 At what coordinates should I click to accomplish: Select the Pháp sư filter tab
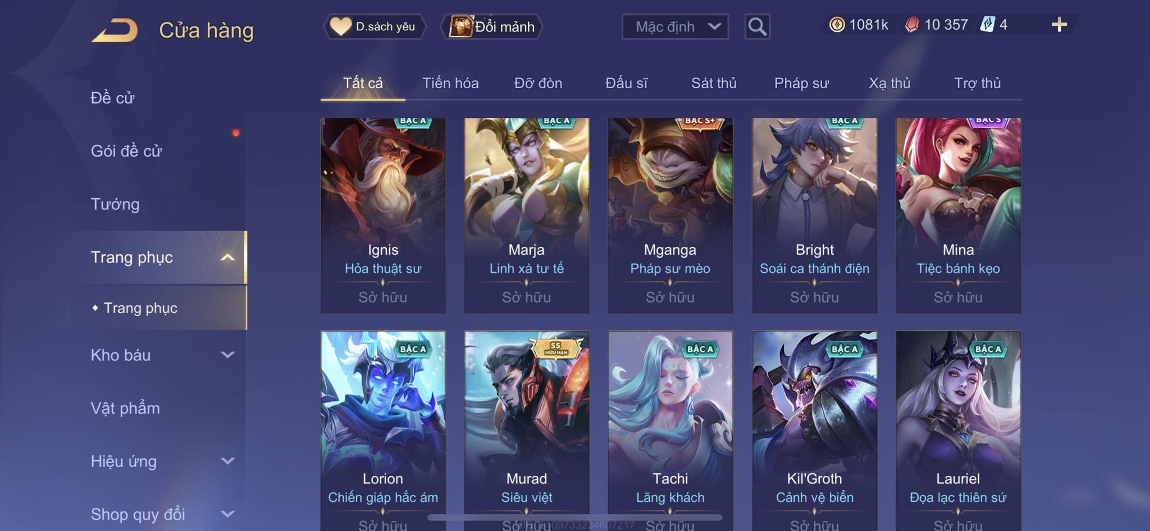pyautogui.click(x=801, y=83)
